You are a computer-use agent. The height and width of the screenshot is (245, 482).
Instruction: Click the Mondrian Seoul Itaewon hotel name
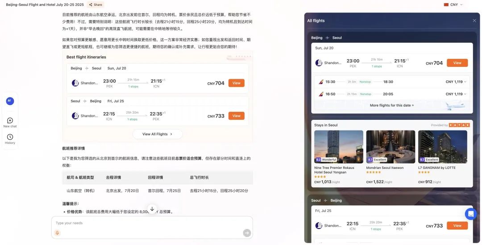point(385,168)
